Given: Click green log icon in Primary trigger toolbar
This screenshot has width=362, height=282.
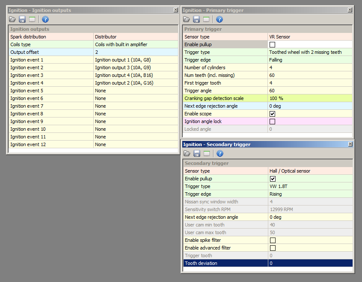Looking at the screenshot, I should [x=206, y=19].
